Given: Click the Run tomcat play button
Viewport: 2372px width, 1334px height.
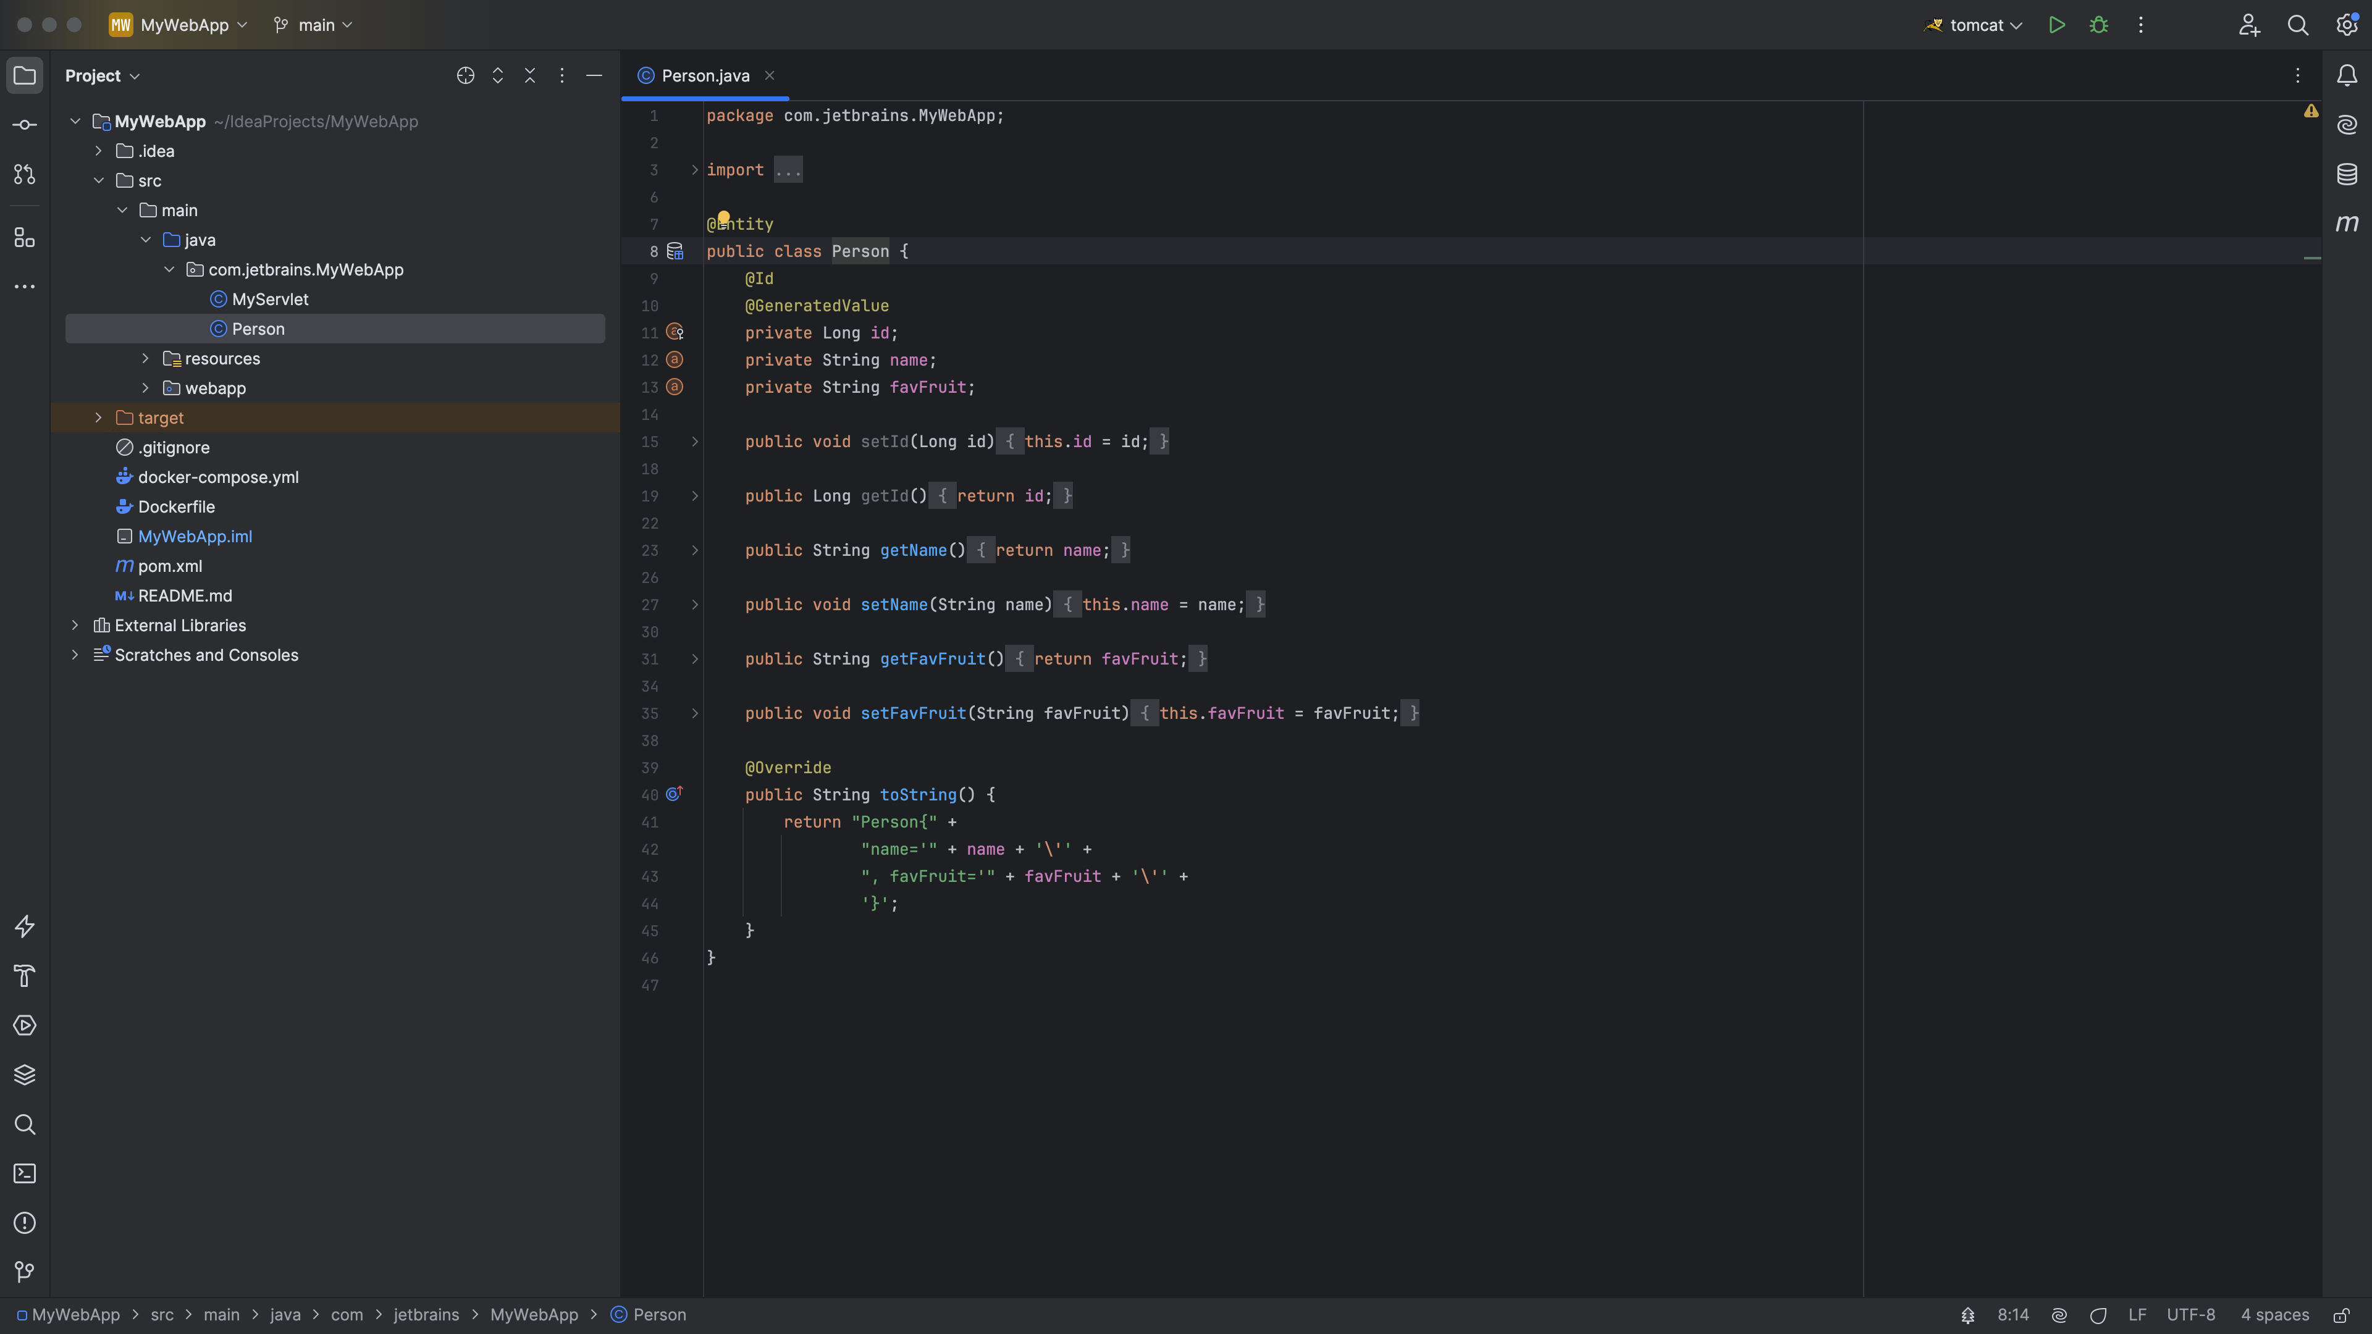Looking at the screenshot, I should [2056, 25].
